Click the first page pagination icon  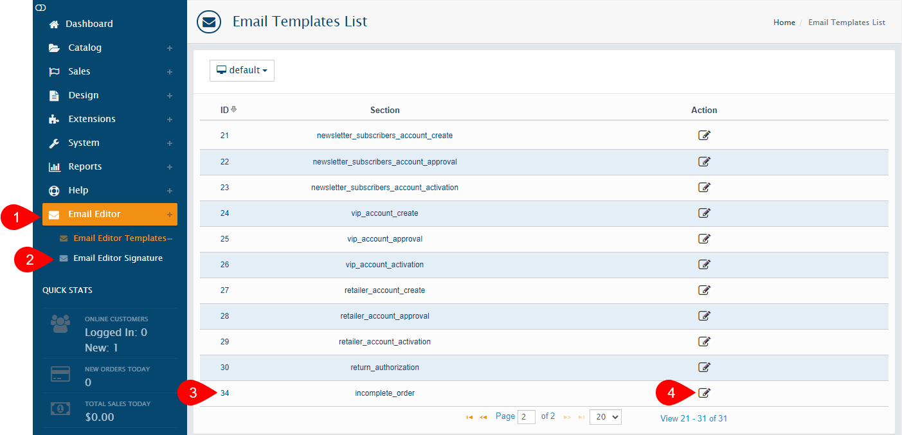point(469,417)
